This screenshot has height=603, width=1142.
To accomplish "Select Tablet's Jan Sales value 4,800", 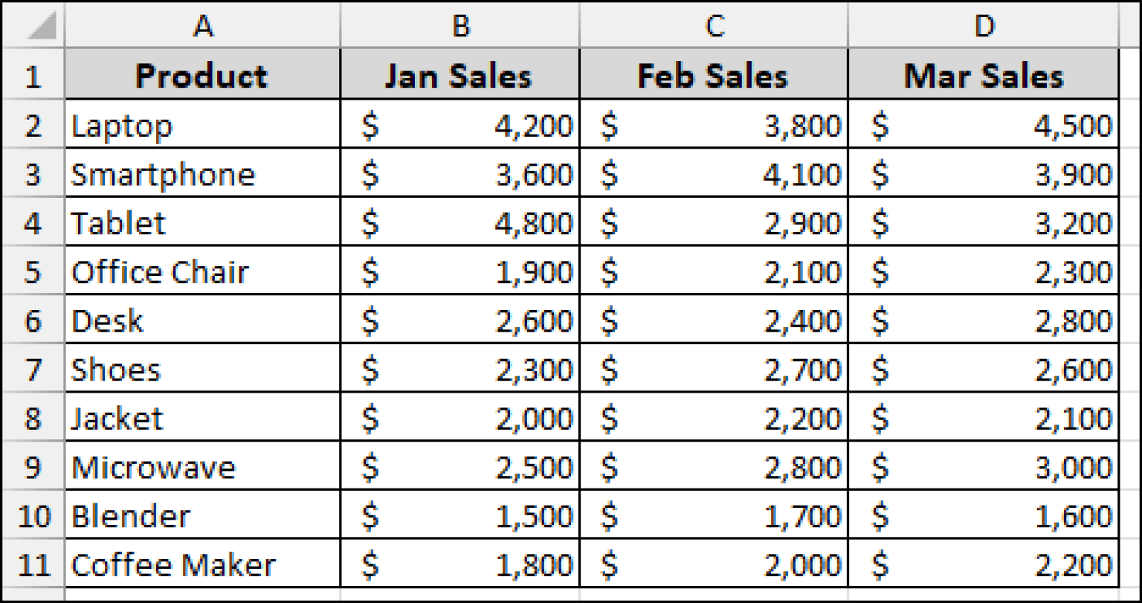I will point(460,222).
